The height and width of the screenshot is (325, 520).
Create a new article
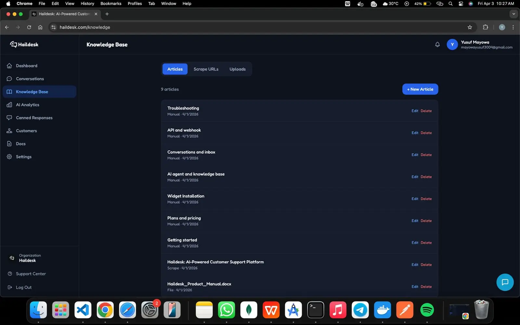click(x=420, y=89)
